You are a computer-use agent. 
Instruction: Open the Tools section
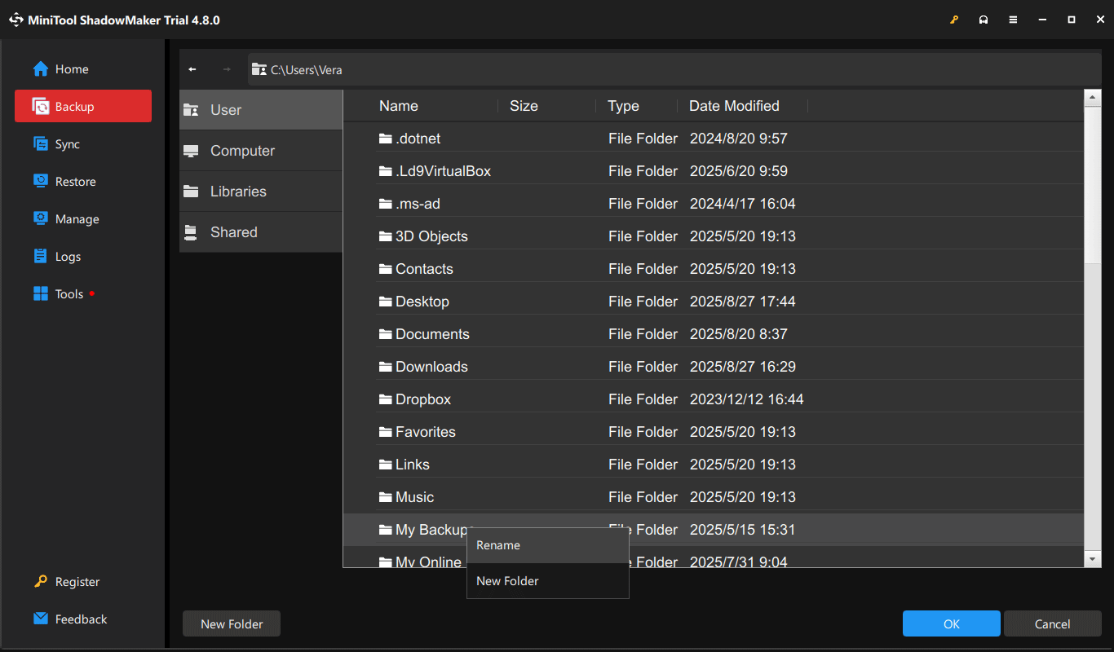point(67,293)
